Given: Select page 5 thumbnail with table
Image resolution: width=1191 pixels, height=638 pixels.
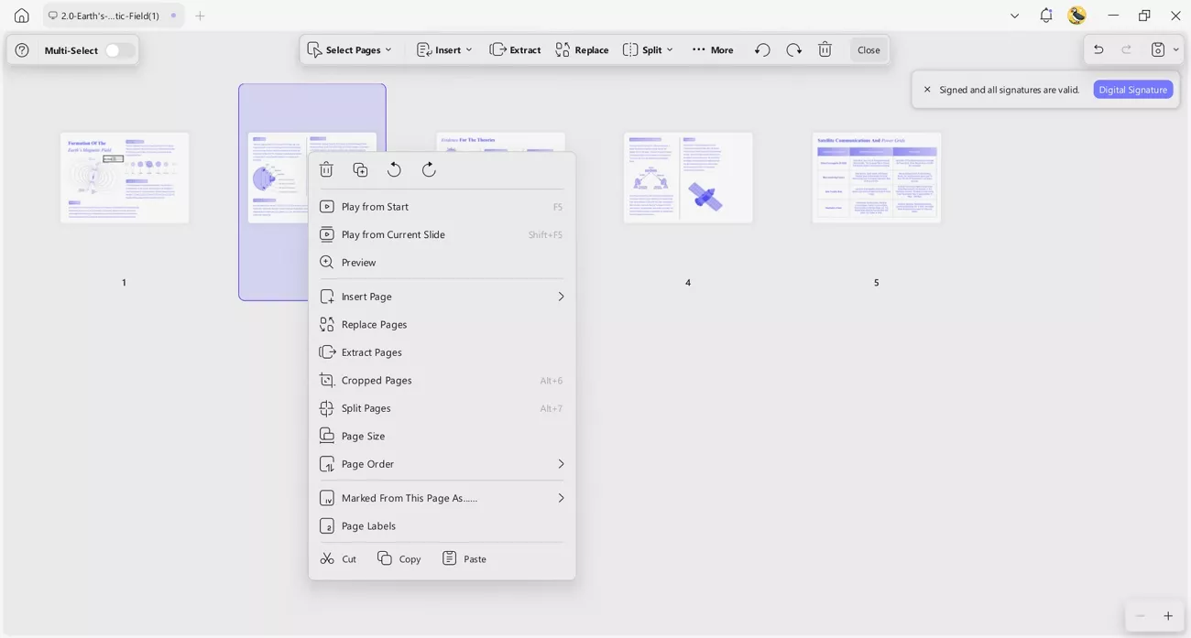Looking at the screenshot, I should (876, 178).
